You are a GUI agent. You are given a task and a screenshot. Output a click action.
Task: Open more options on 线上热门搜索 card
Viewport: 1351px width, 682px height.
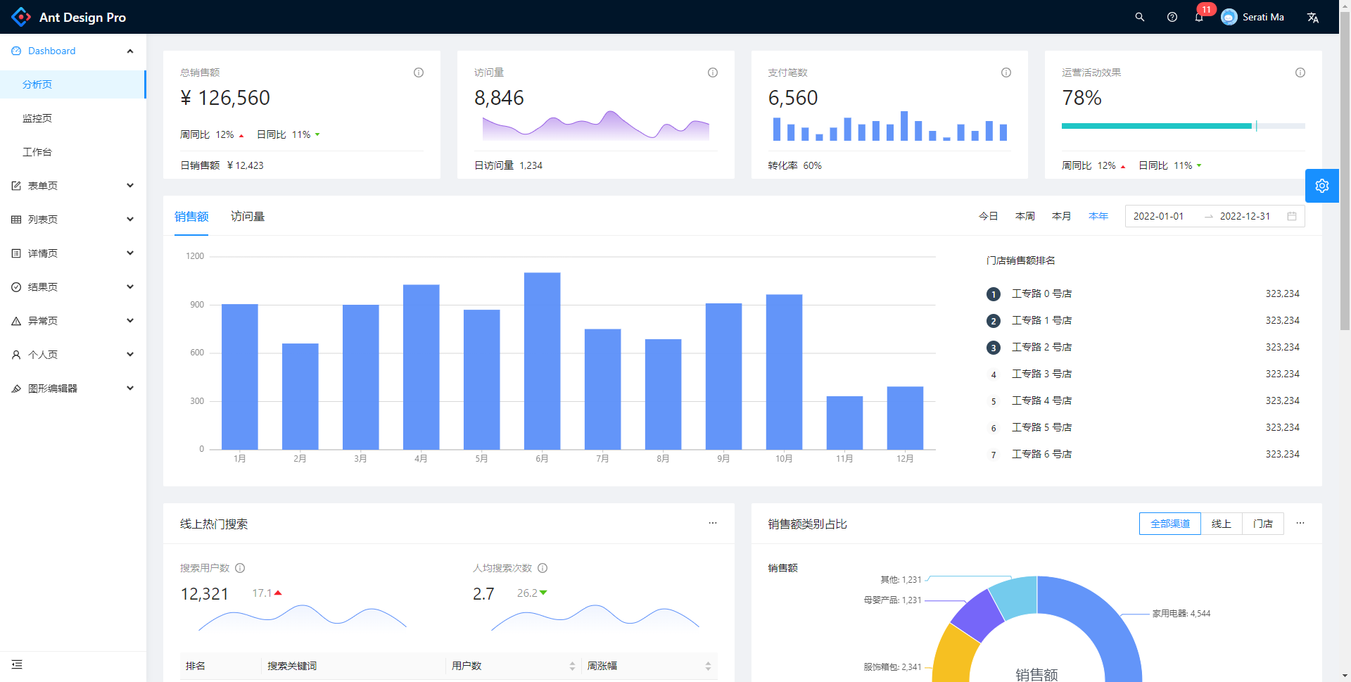(712, 523)
